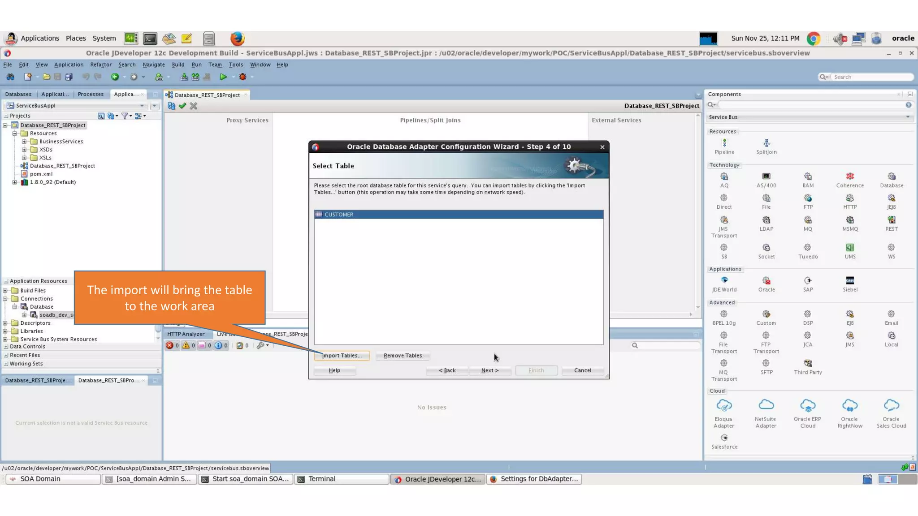Click the green Run toolbar icon

click(x=223, y=77)
